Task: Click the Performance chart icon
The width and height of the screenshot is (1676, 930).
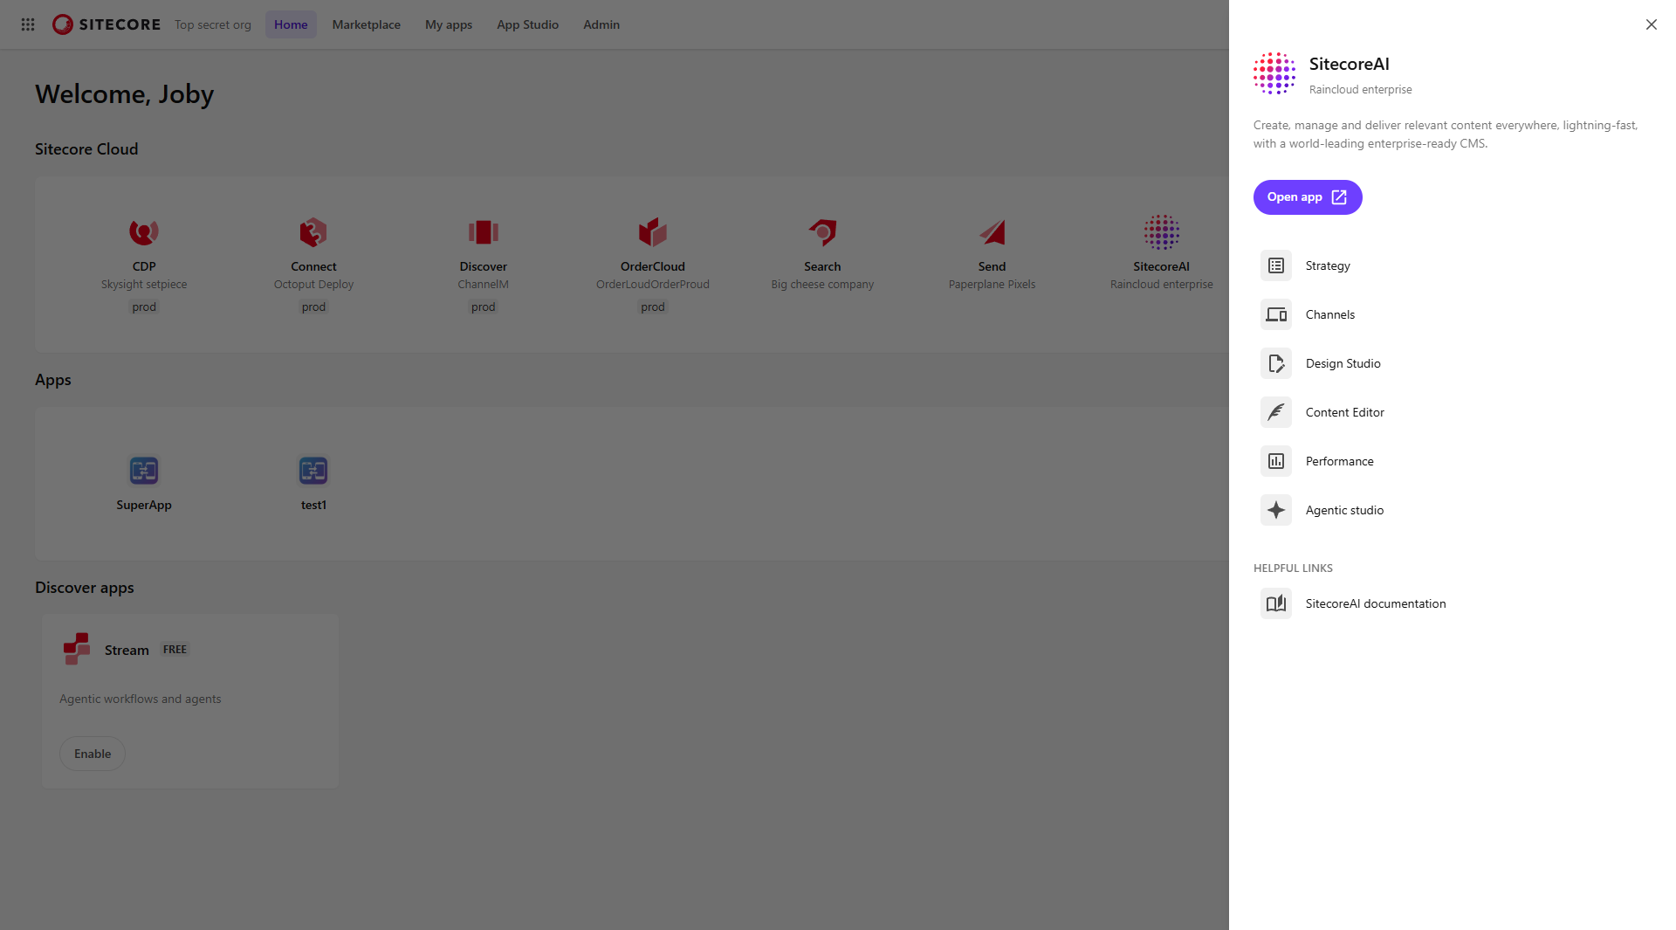Action: 1276,461
